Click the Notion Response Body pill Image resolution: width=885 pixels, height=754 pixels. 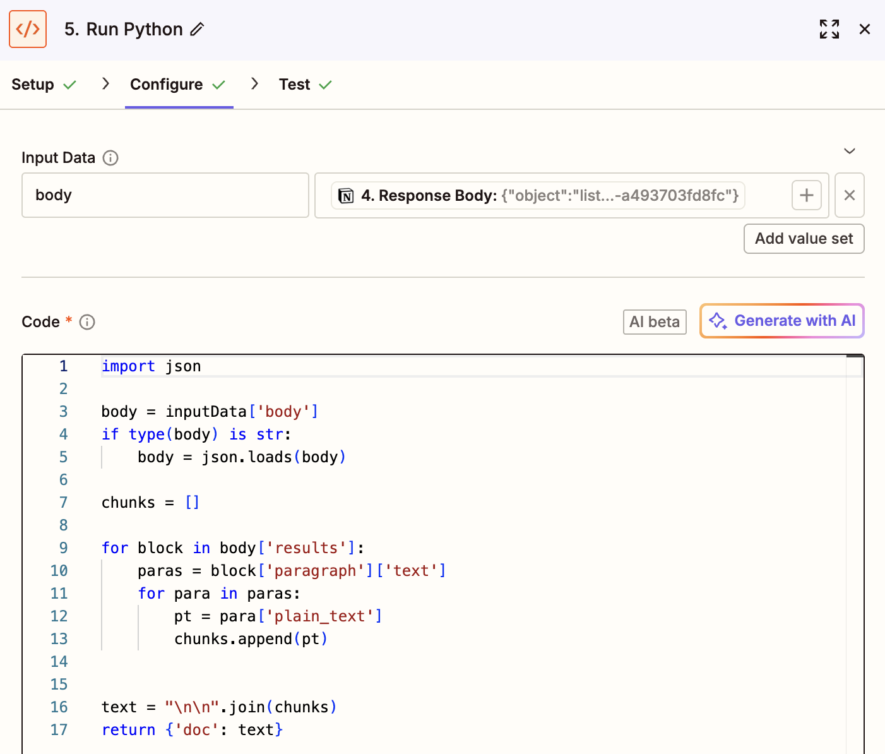[x=538, y=196]
